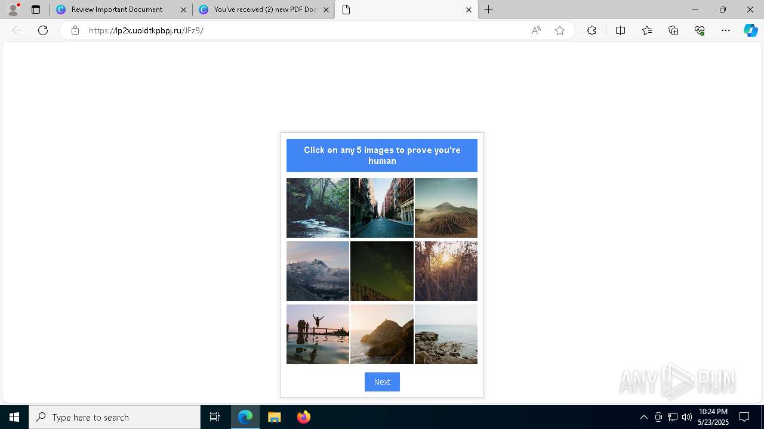Open the Favorites list icon
This screenshot has width=764, height=429.
click(x=647, y=30)
